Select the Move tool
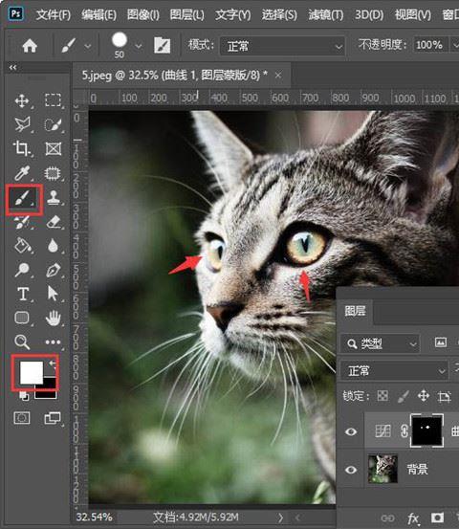This screenshot has width=459, height=529. [x=22, y=100]
